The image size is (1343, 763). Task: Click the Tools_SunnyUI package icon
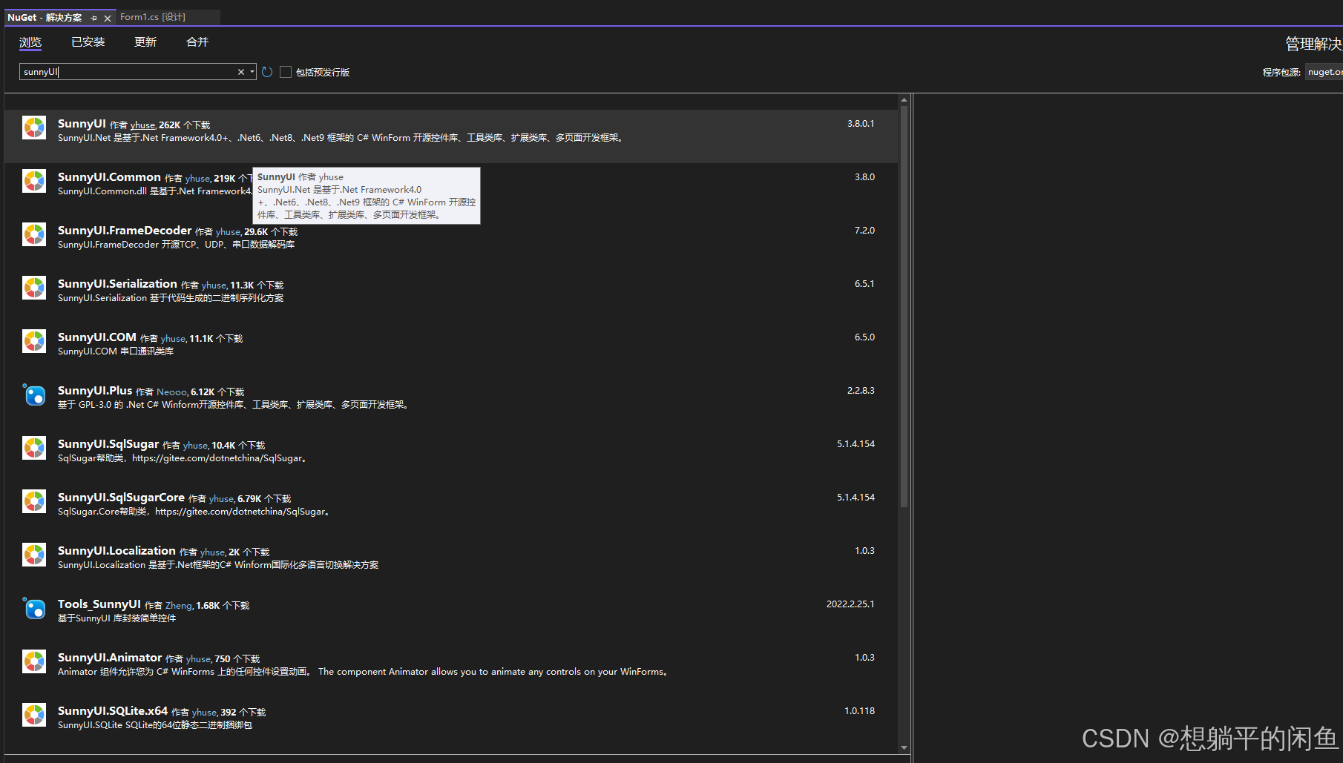tap(34, 608)
